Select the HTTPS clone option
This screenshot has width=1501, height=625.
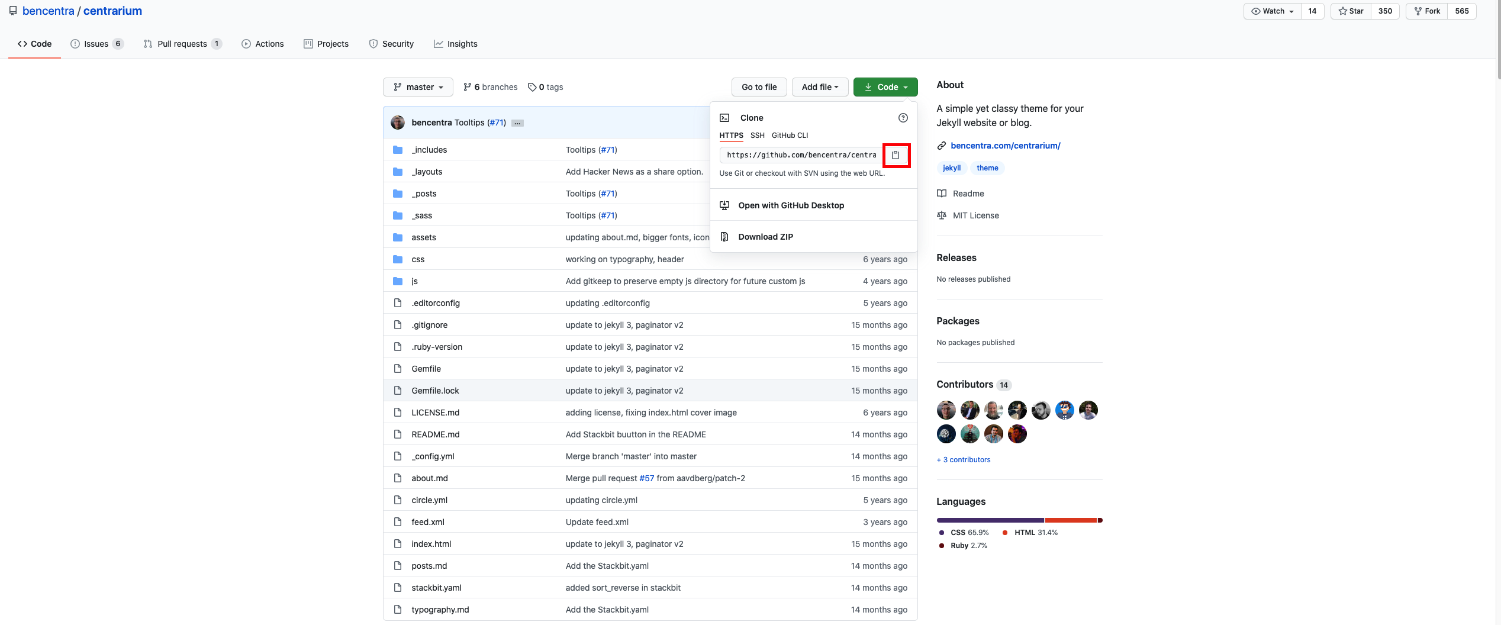coord(732,136)
